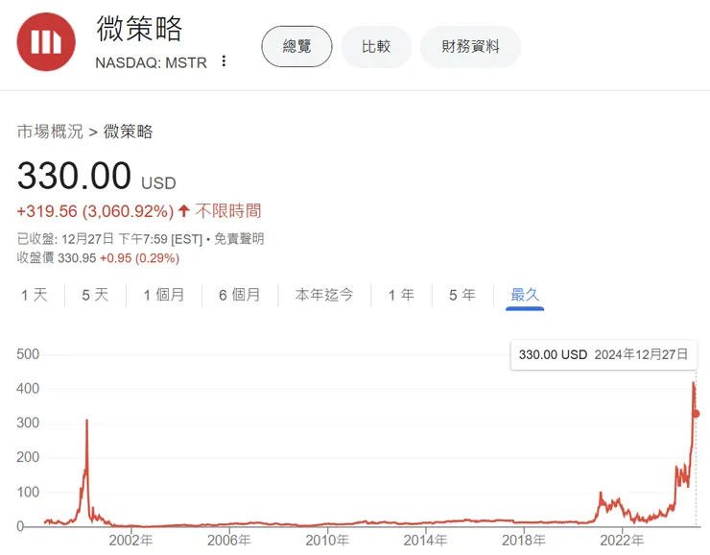Select the 6 個月 time range
The height and width of the screenshot is (555, 710).
tap(240, 295)
